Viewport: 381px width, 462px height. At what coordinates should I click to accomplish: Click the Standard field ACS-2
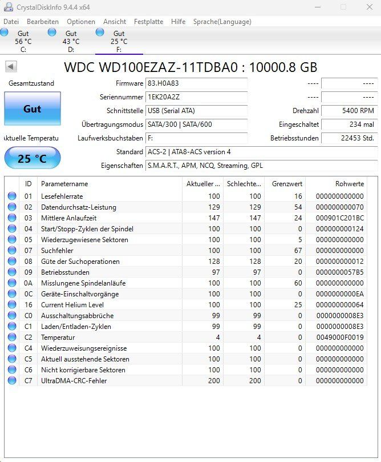point(261,152)
